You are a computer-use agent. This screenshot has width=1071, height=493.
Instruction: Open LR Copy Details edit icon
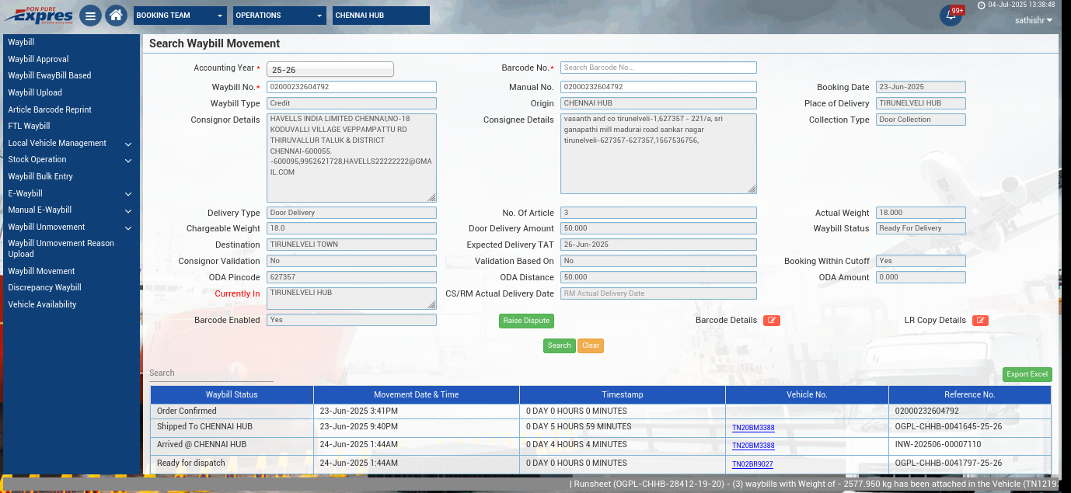[x=980, y=321]
